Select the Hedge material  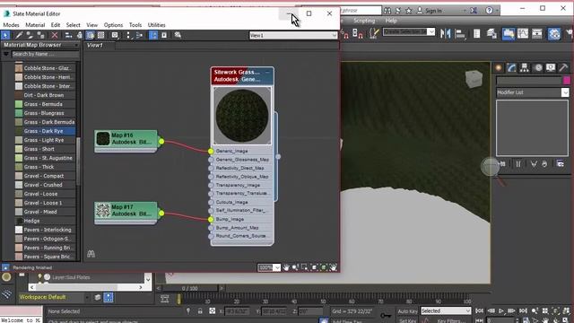[31, 221]
